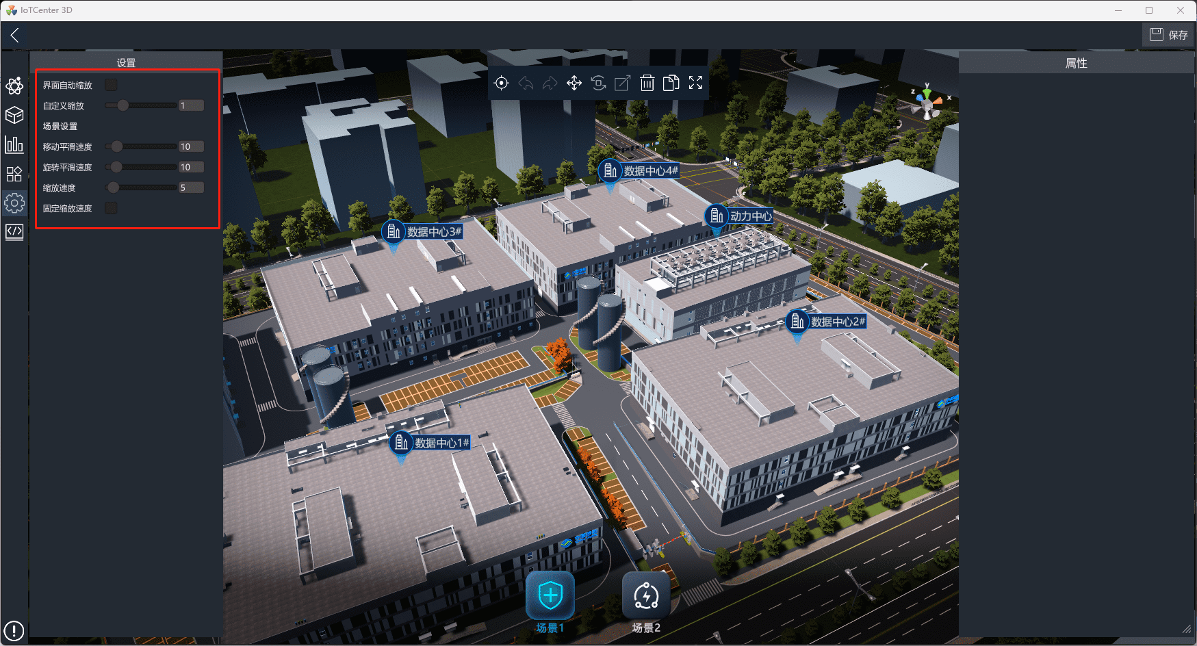The width and height of the screenshot is (1197, 646).
Task: Undo the last action in scene toolbar
Action: pyautogui.click(x=526, y=83)
